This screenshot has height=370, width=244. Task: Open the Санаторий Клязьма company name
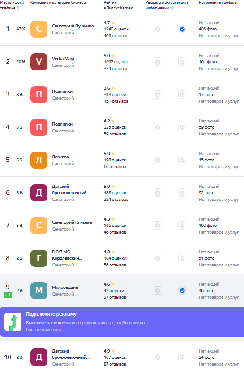click(72, 222)
